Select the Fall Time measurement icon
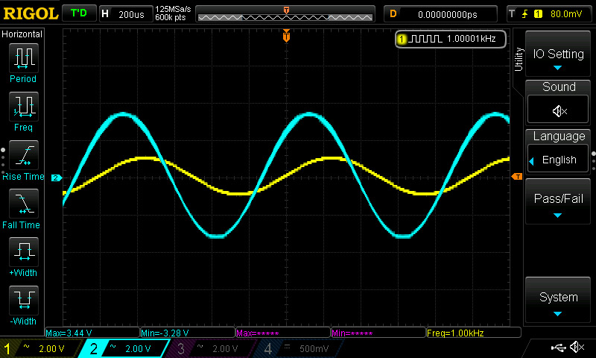 click(24, 204)
